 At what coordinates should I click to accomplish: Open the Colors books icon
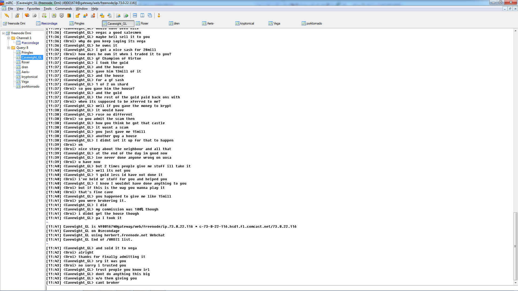(69, 16)
